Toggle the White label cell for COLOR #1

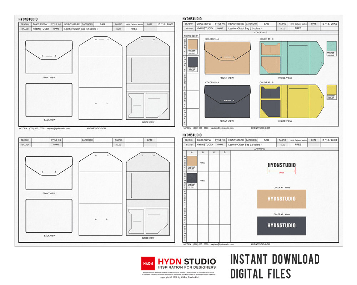pyautogui.click(x=202, y=162)
